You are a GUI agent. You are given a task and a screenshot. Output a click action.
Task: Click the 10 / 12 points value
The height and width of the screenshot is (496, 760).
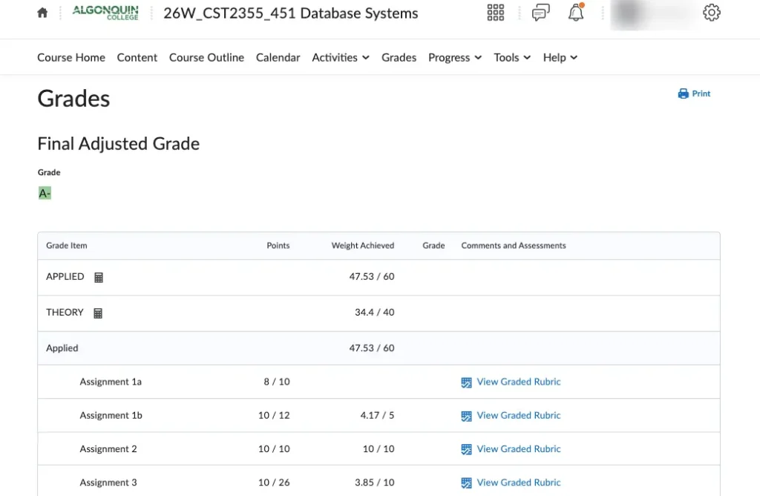point(274,415)
